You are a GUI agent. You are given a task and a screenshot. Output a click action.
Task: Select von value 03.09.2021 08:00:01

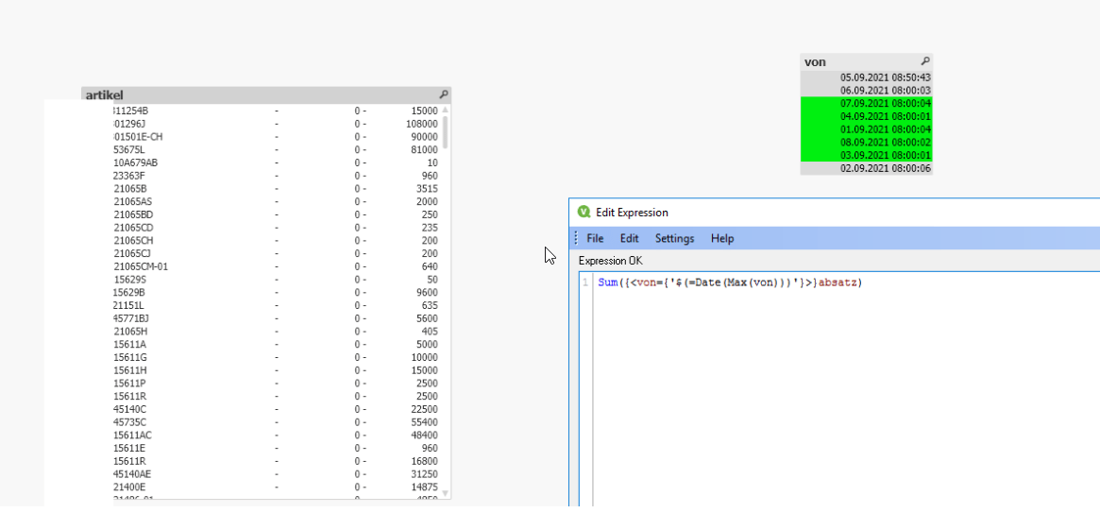(867, 155)
